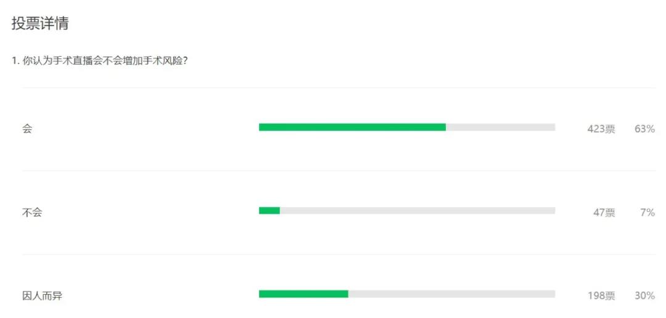Click the 30% percentage label

644,295
